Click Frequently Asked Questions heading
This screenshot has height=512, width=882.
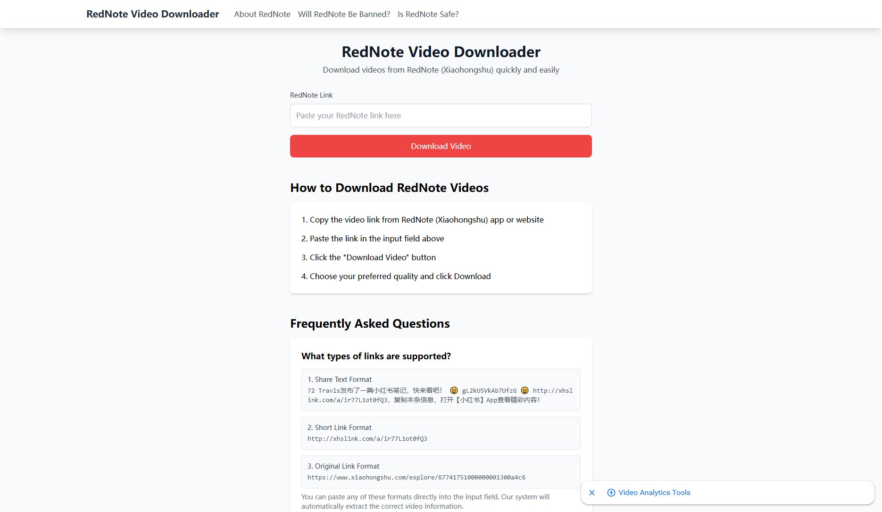370,323
